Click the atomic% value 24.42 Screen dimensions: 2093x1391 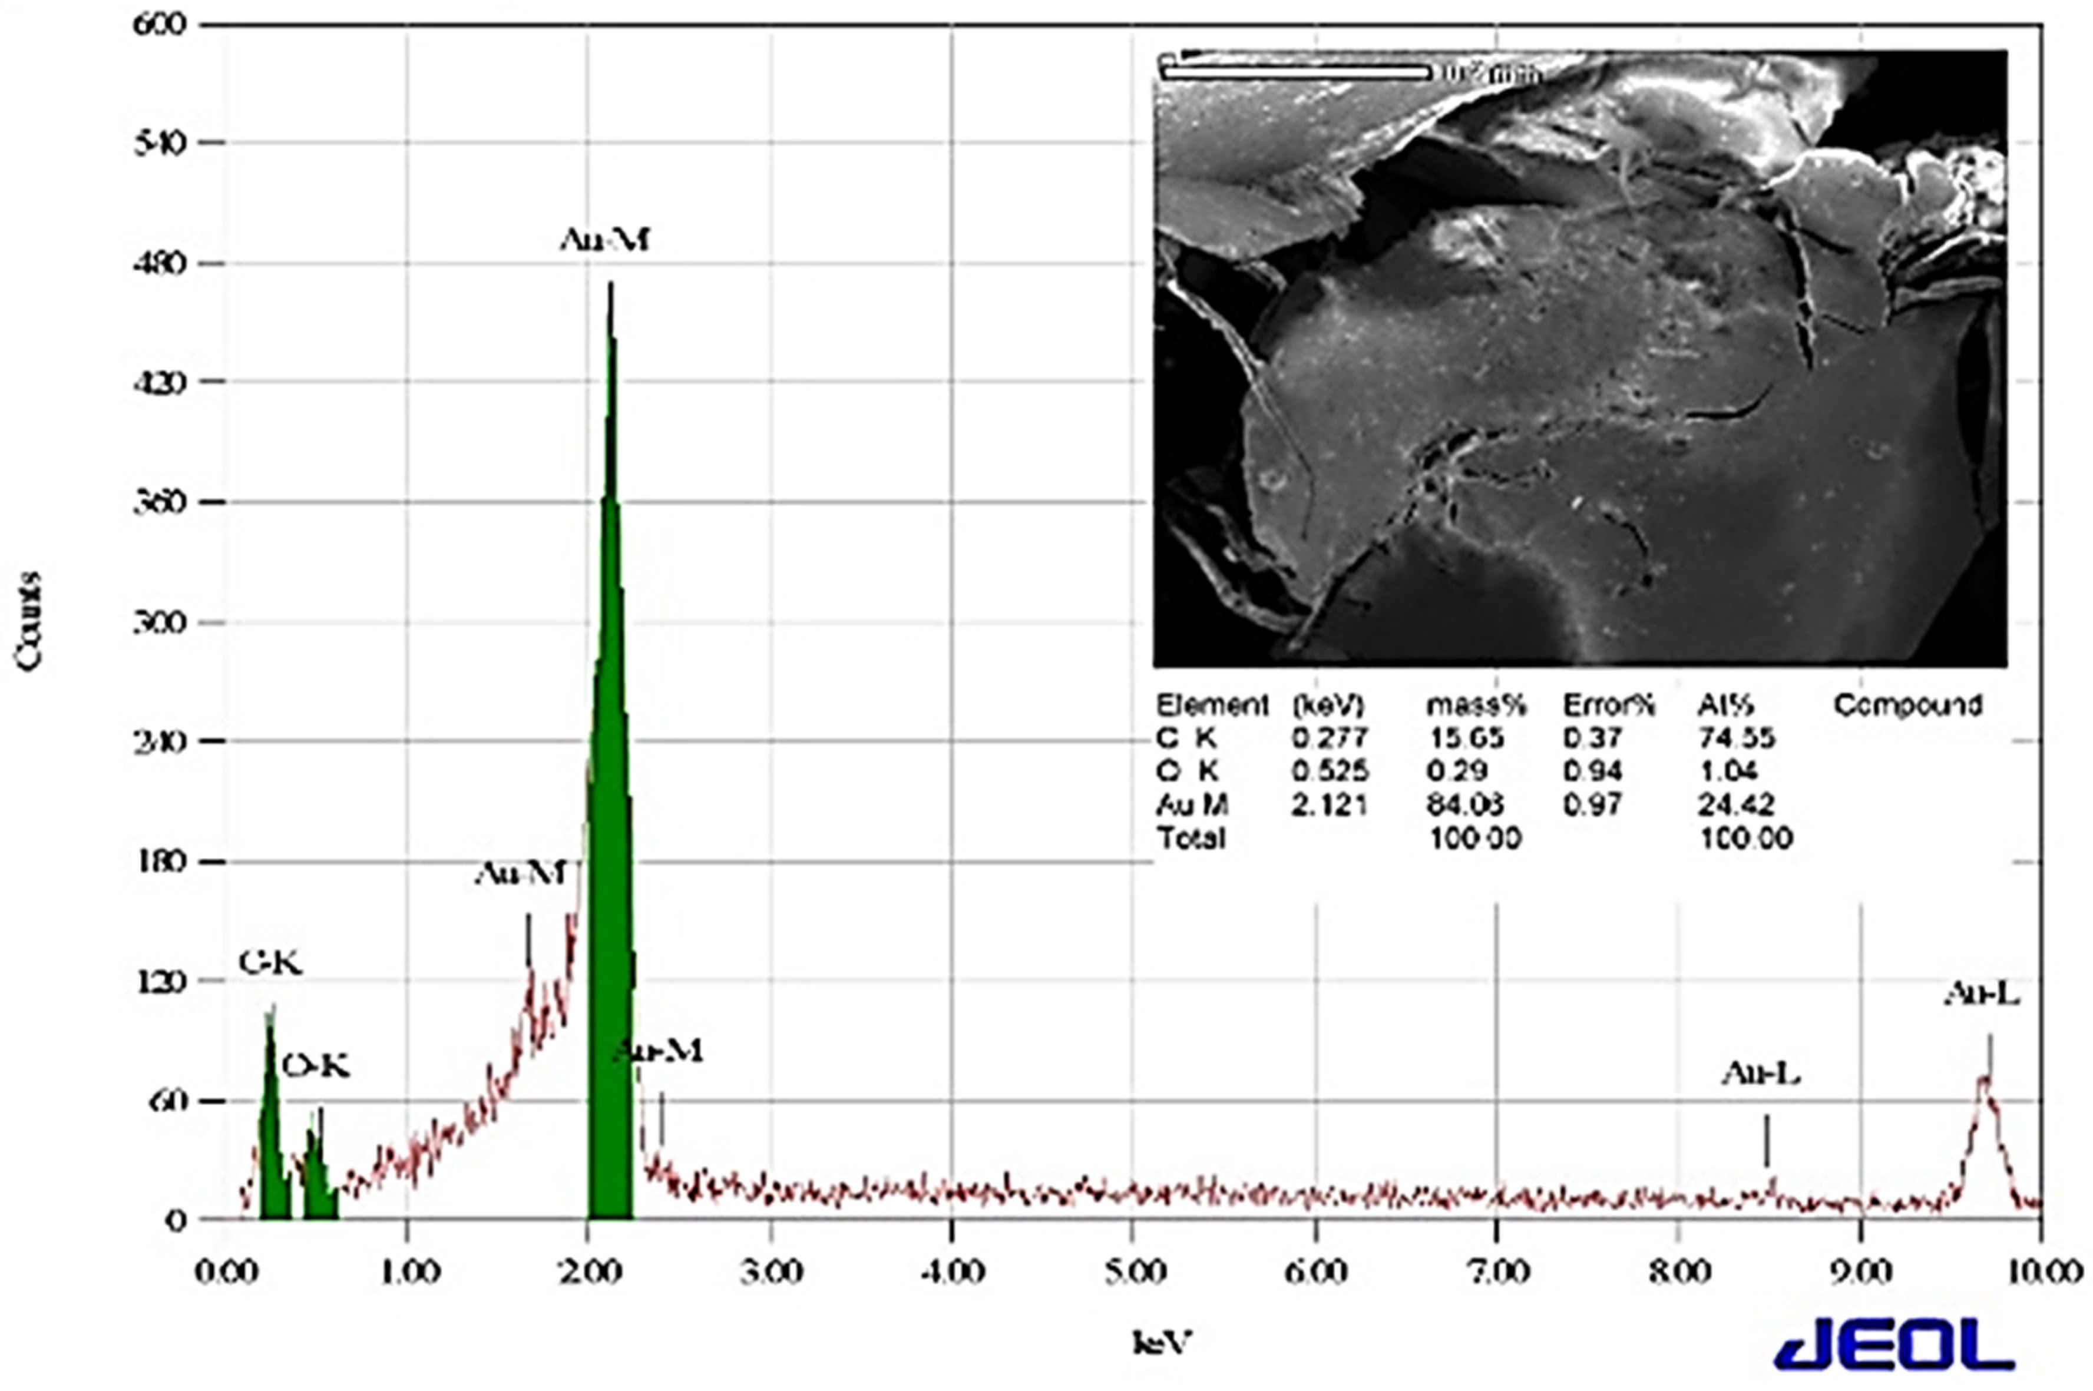point(1737,804)
